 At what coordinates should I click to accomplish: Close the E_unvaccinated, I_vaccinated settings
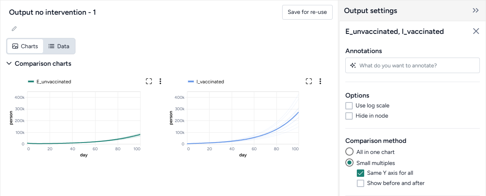click(476, 31)
